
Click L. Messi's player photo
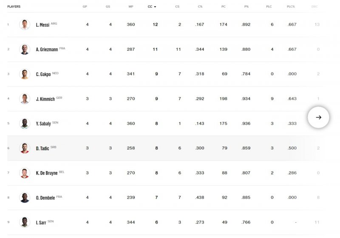coord(25,25)
